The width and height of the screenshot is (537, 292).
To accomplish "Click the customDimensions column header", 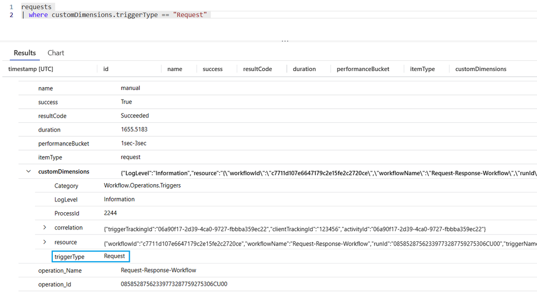I will [x=481, y=69].
